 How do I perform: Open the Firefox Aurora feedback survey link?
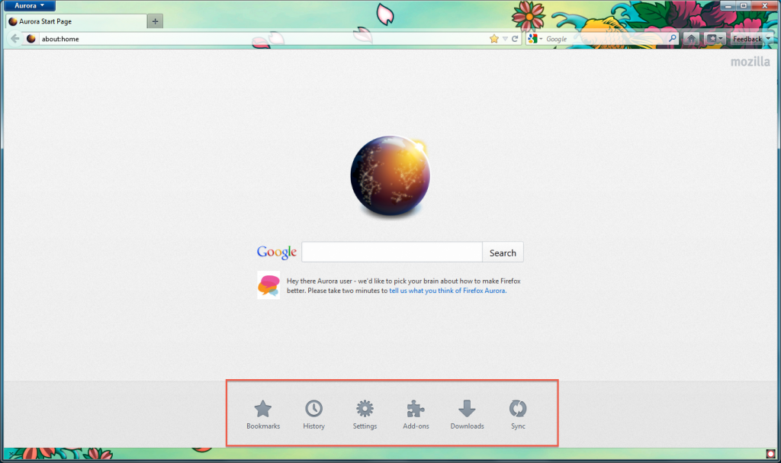pos(448,291)
